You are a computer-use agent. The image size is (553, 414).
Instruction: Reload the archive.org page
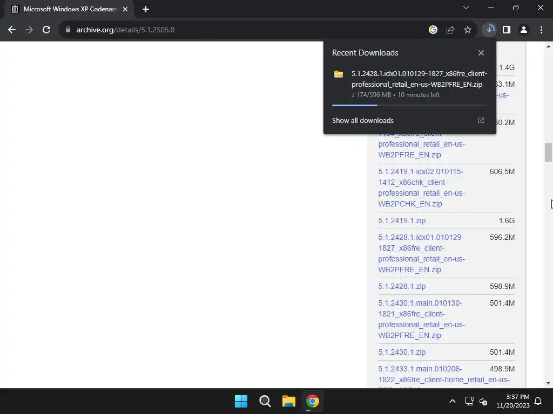pos(46,30)
